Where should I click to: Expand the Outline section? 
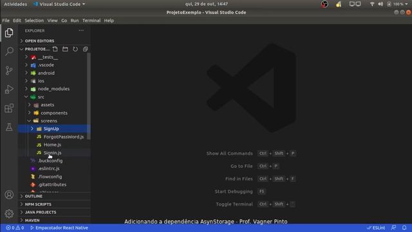(54, 196)
